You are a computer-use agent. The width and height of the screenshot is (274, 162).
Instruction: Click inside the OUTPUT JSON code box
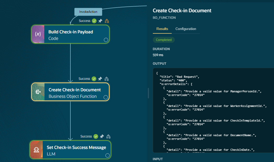[213, 110]
